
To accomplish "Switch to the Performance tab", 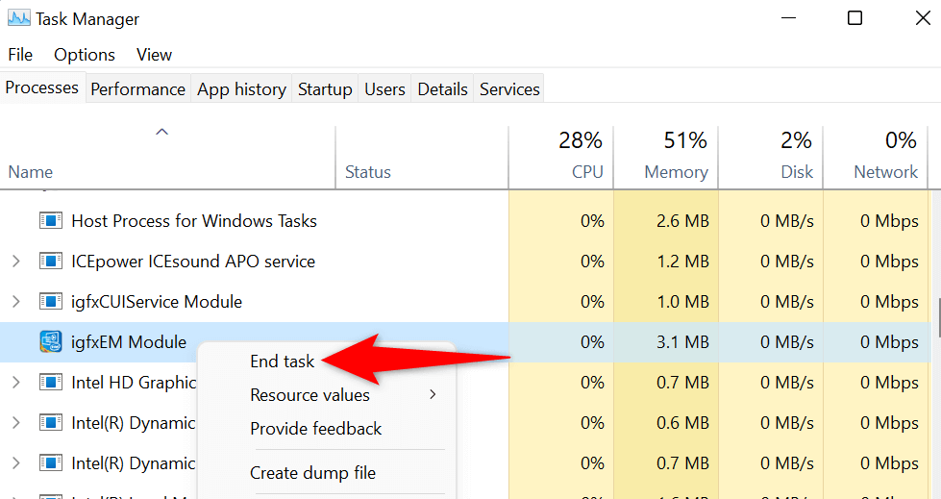I will pos(137,89).
